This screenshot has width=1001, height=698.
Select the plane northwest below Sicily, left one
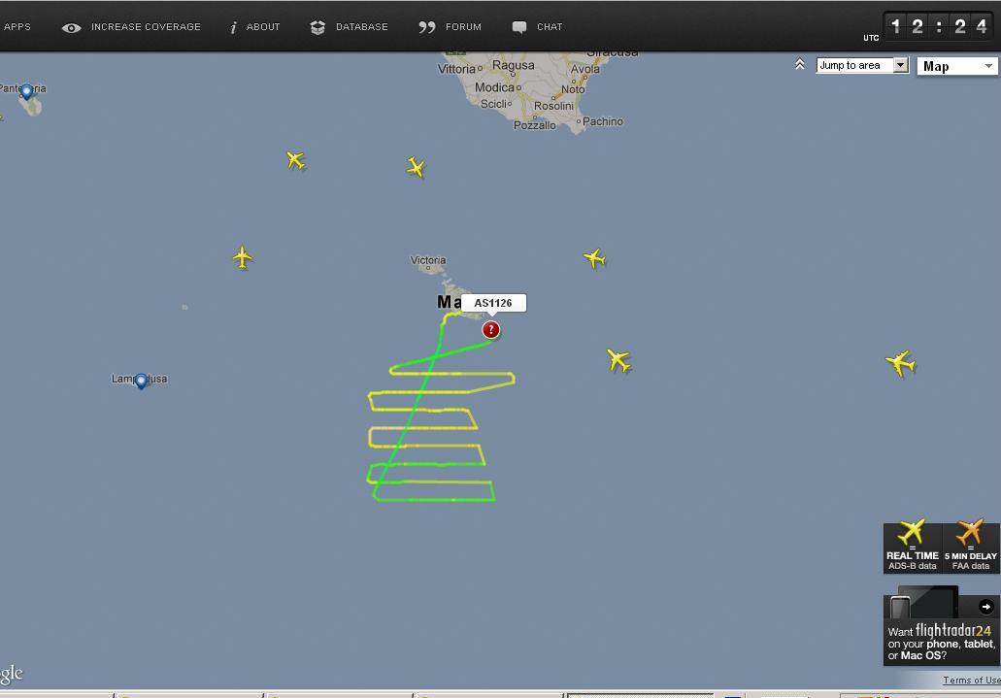[295, 160]
